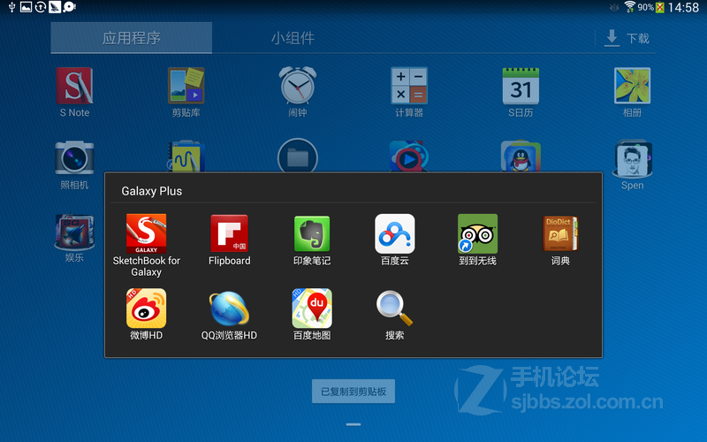Tap the 下载 download button

click(627, 38)
